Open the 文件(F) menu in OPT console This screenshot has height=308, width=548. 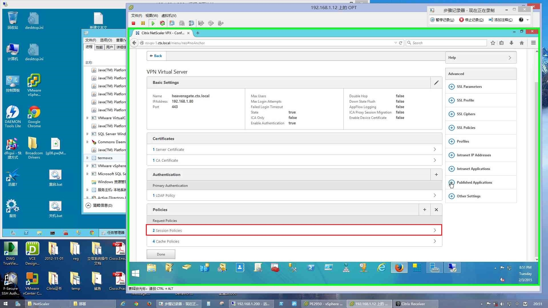tap(136, 16)
